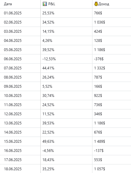Select the income cell -376$
Screen dimensions: 131x173
tap(99, 59)
